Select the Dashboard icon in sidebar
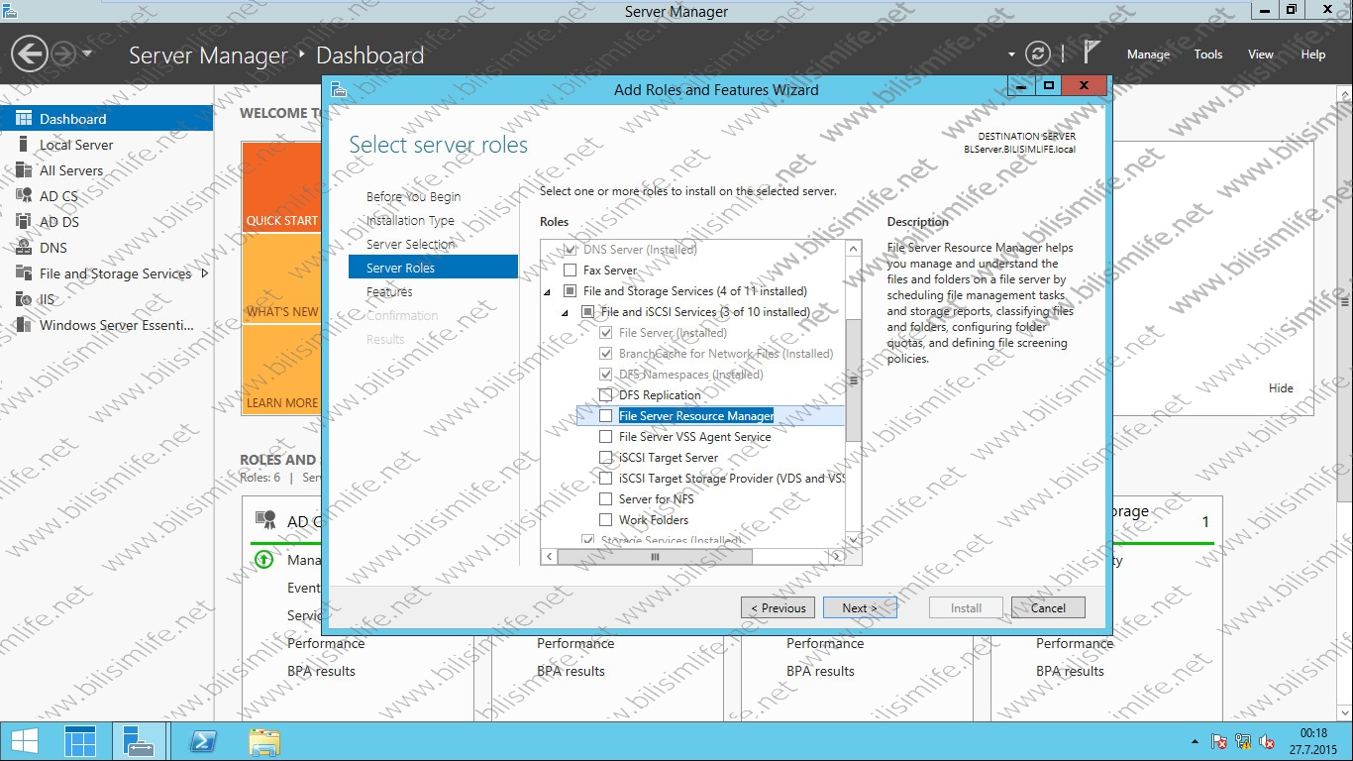1353x761 pixels. [23, 119]
